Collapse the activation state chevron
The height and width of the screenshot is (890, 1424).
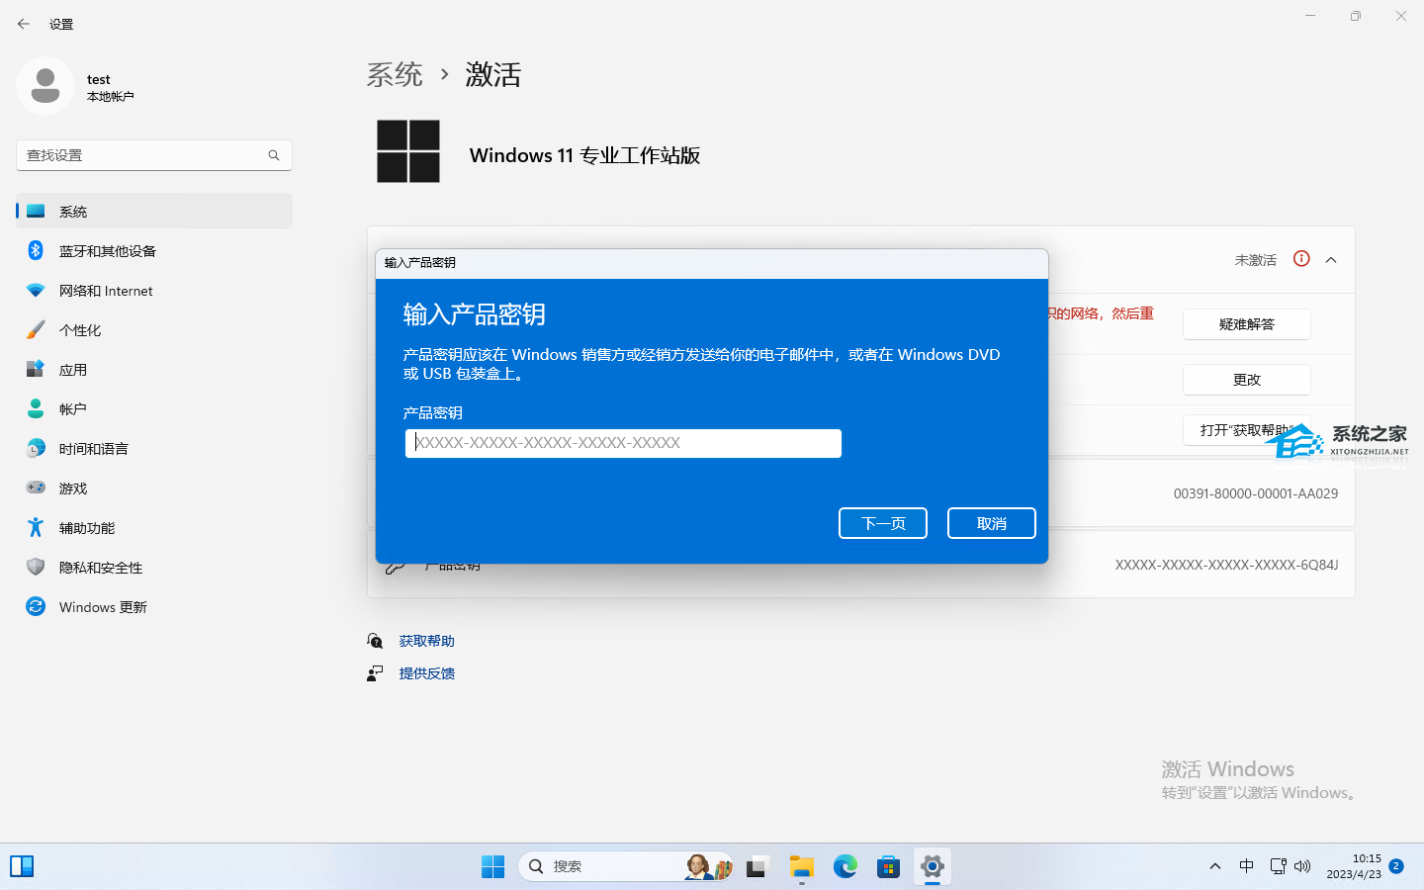[1331, 260]
